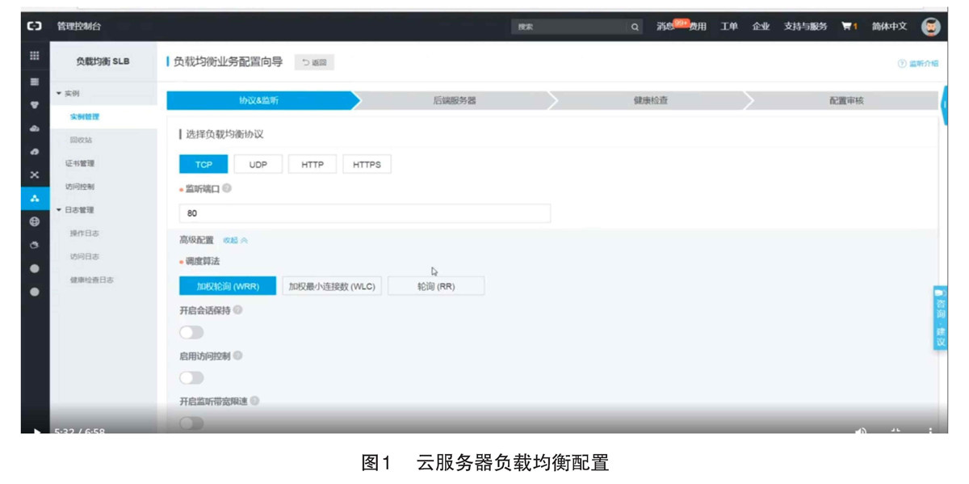Open 回收站 in the sidebar
This screenshot has height=484, width=969.
pyautogui.click(x=81, y=140)
